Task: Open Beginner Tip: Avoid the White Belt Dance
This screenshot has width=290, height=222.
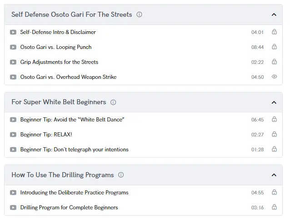Action: [72, 120]
